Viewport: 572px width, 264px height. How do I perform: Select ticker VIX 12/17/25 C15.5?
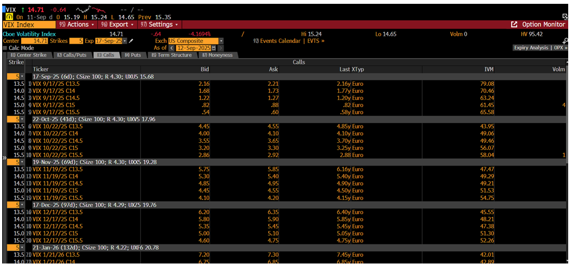tap(58, 240)
